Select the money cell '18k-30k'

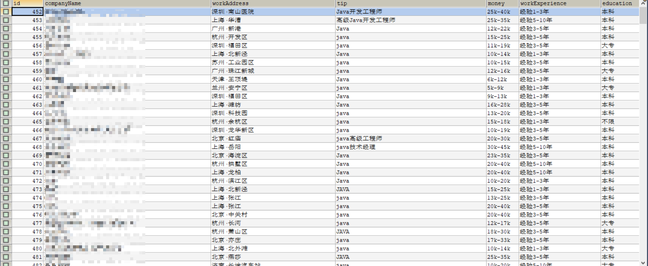tap(502, 231)
